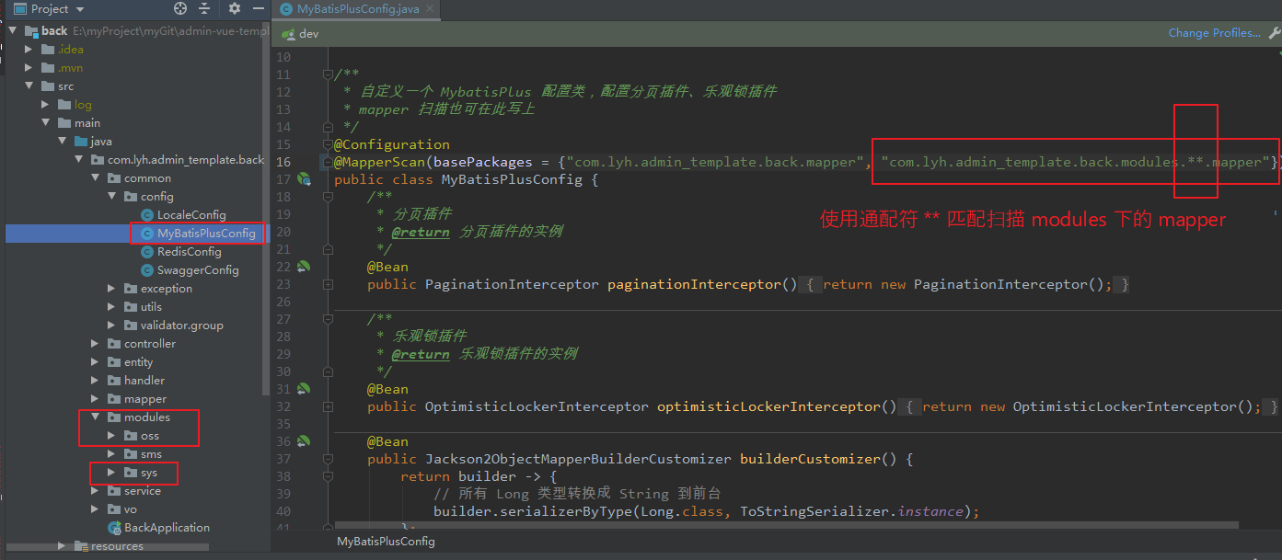Expand the controller package
The image size is (1282, 560).
95,344
